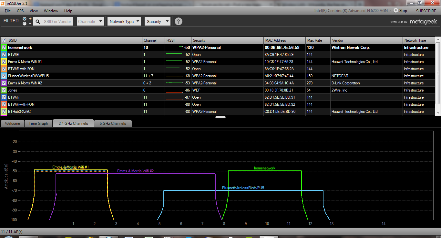The width and height of the screenshot is (441, 238).
Task: Select the BTHub3-XZ6C row
Action: coord(218,112)
